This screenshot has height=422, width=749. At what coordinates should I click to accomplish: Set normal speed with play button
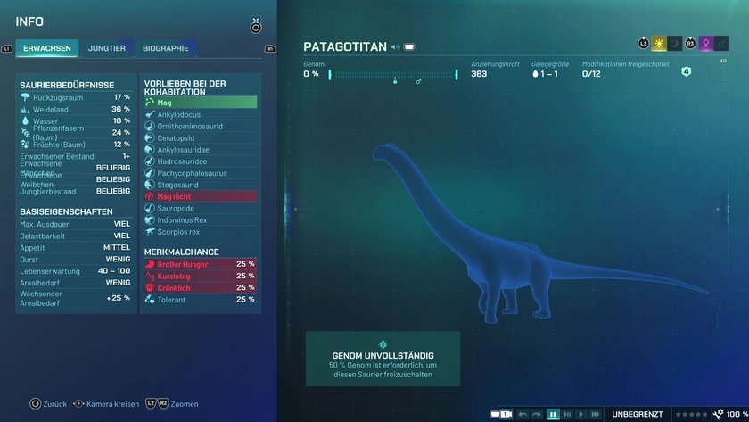tap(580, 414)
